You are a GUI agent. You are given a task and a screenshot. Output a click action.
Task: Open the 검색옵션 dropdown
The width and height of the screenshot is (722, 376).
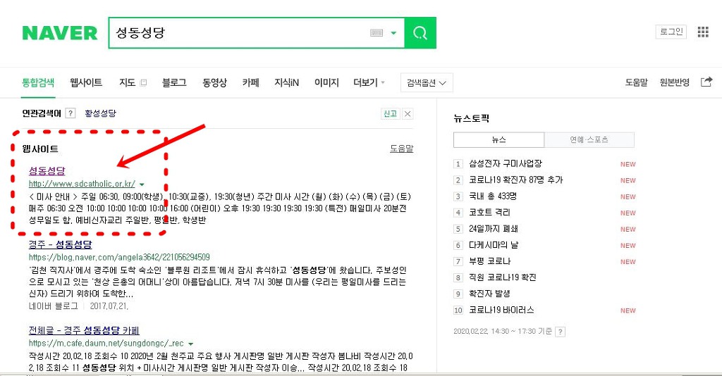point(427,83)
